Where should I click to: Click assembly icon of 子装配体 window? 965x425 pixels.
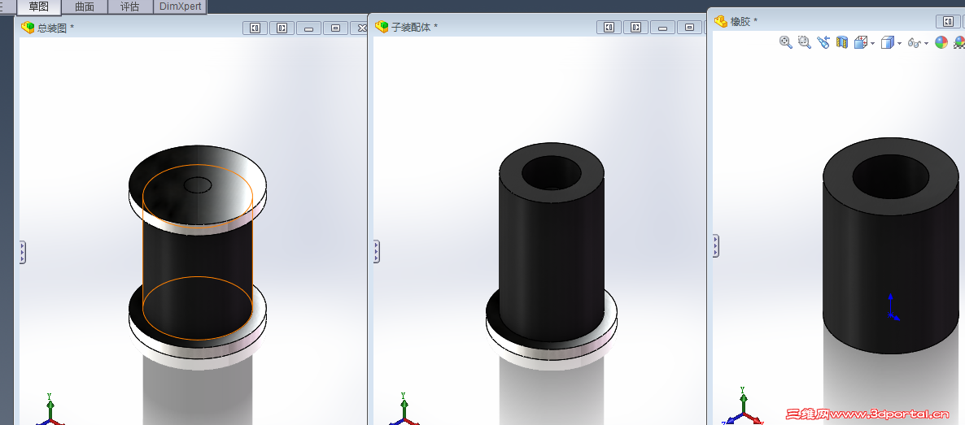pyautogui.click(x=382, y=27)
